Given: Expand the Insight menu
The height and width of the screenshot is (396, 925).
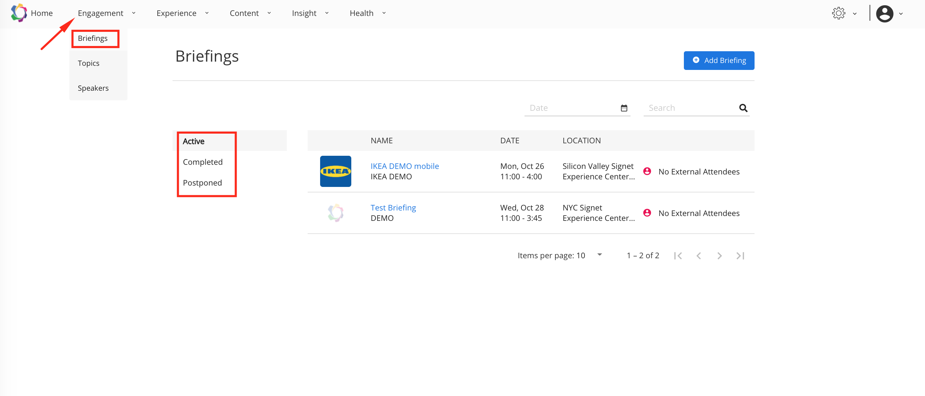Looking at the screenshot, I should tap(310, 13).
